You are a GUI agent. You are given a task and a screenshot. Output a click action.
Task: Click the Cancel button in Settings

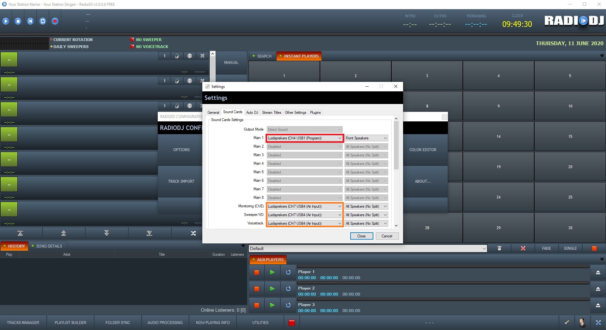(387, 236)
